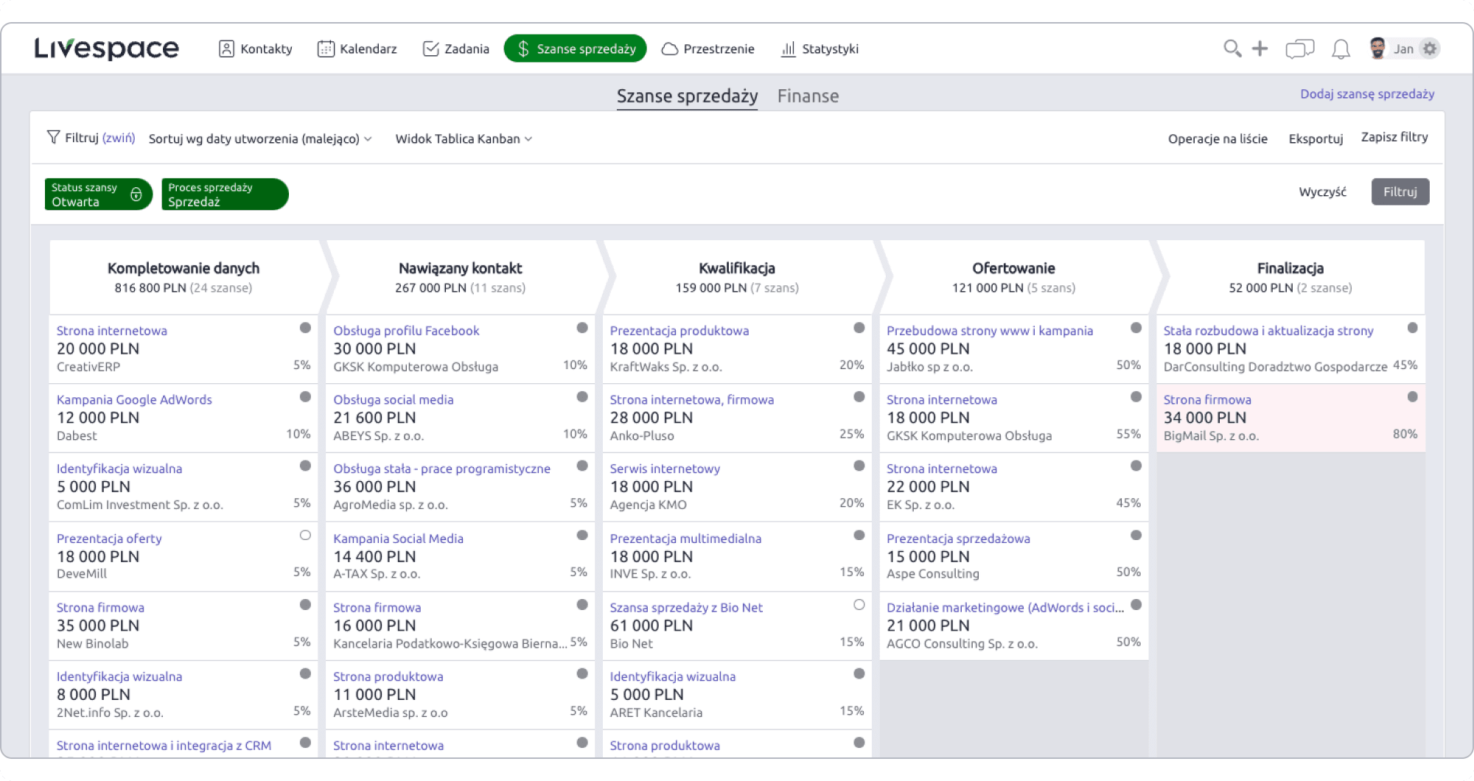Open the Obsługa stała - prace programistyczne deal
This screenshot has width=1474, height=781.
tap(441, 469)
